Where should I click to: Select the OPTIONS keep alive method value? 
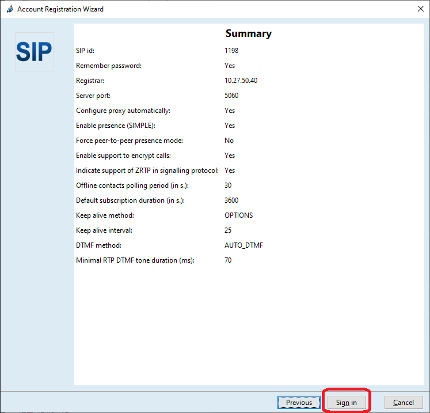click(238, 215)
